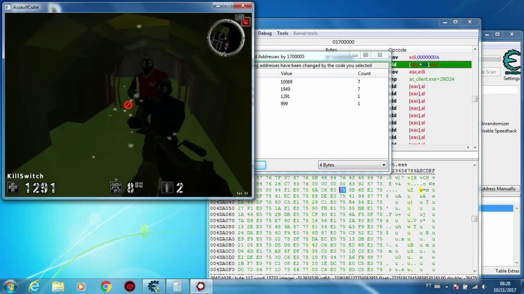
Task: Select highlighted byte 75 in hex view
Action: (342, 190)
